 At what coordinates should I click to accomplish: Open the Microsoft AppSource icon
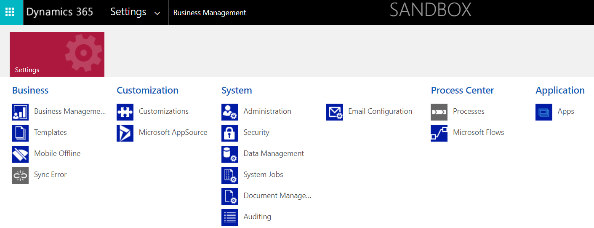pos(125,133)
